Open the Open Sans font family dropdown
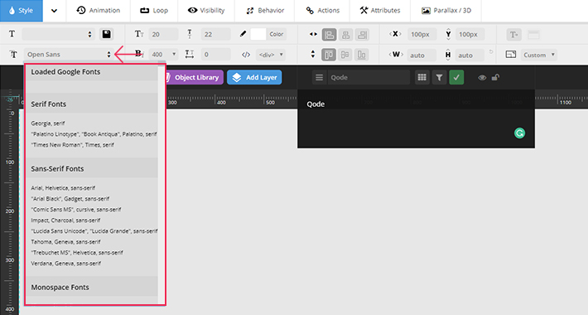 point(68,55)
